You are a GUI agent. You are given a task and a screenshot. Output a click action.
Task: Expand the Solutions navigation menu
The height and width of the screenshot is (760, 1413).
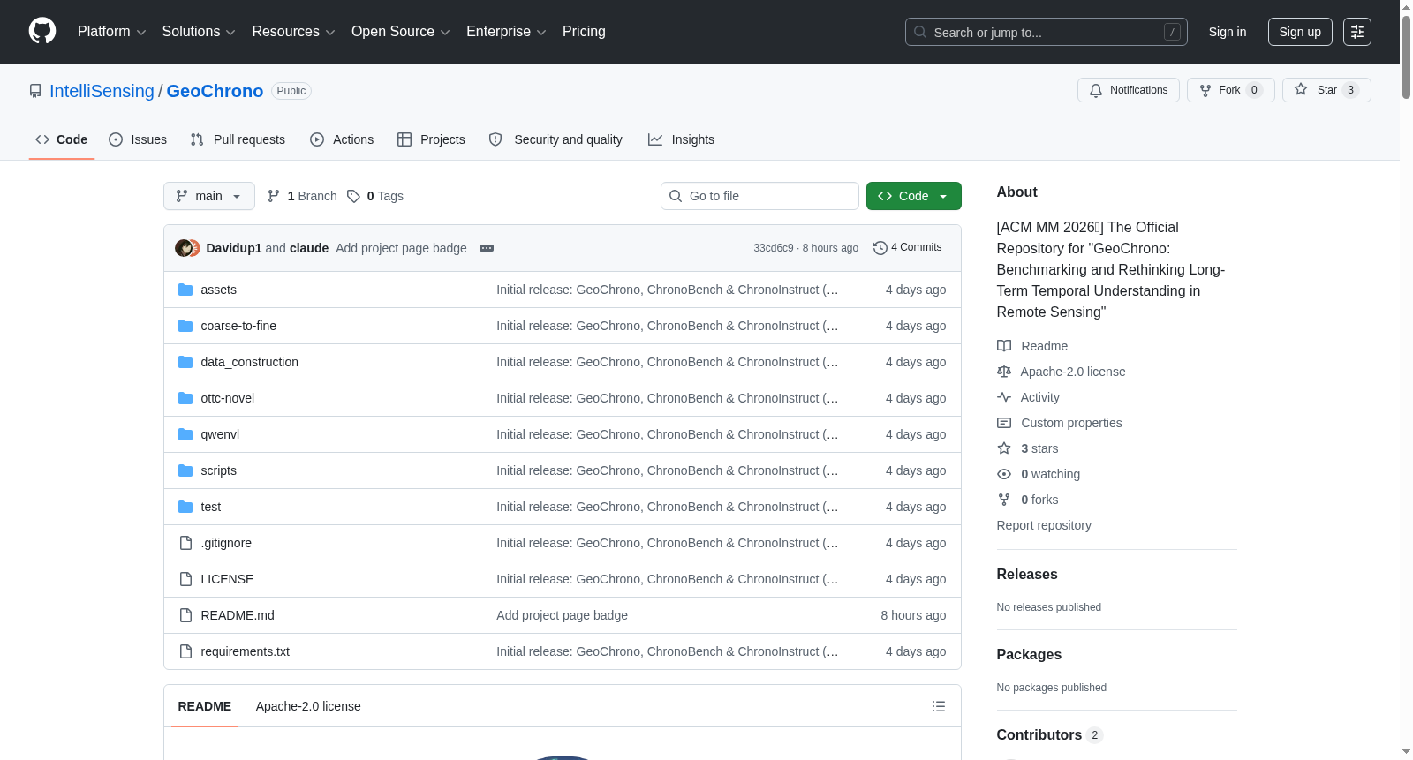pyautogui.click(x=199, y=32)
